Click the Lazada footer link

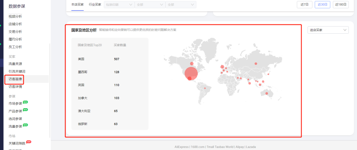250,147
